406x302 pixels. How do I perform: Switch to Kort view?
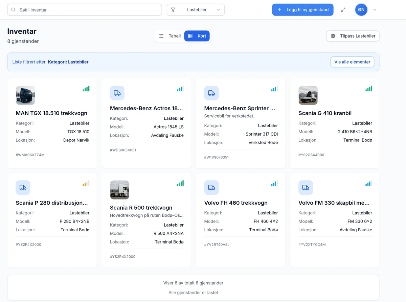(197, 36)
